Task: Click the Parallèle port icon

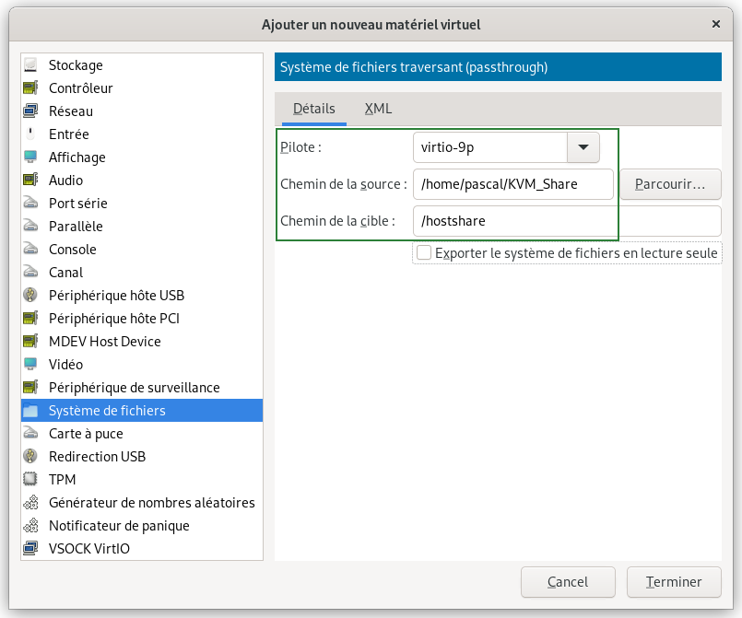Action: [x=30, y=226]
